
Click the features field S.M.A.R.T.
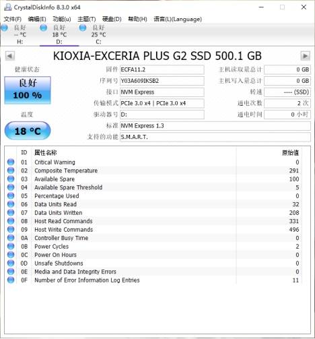(x=215, y=137)
